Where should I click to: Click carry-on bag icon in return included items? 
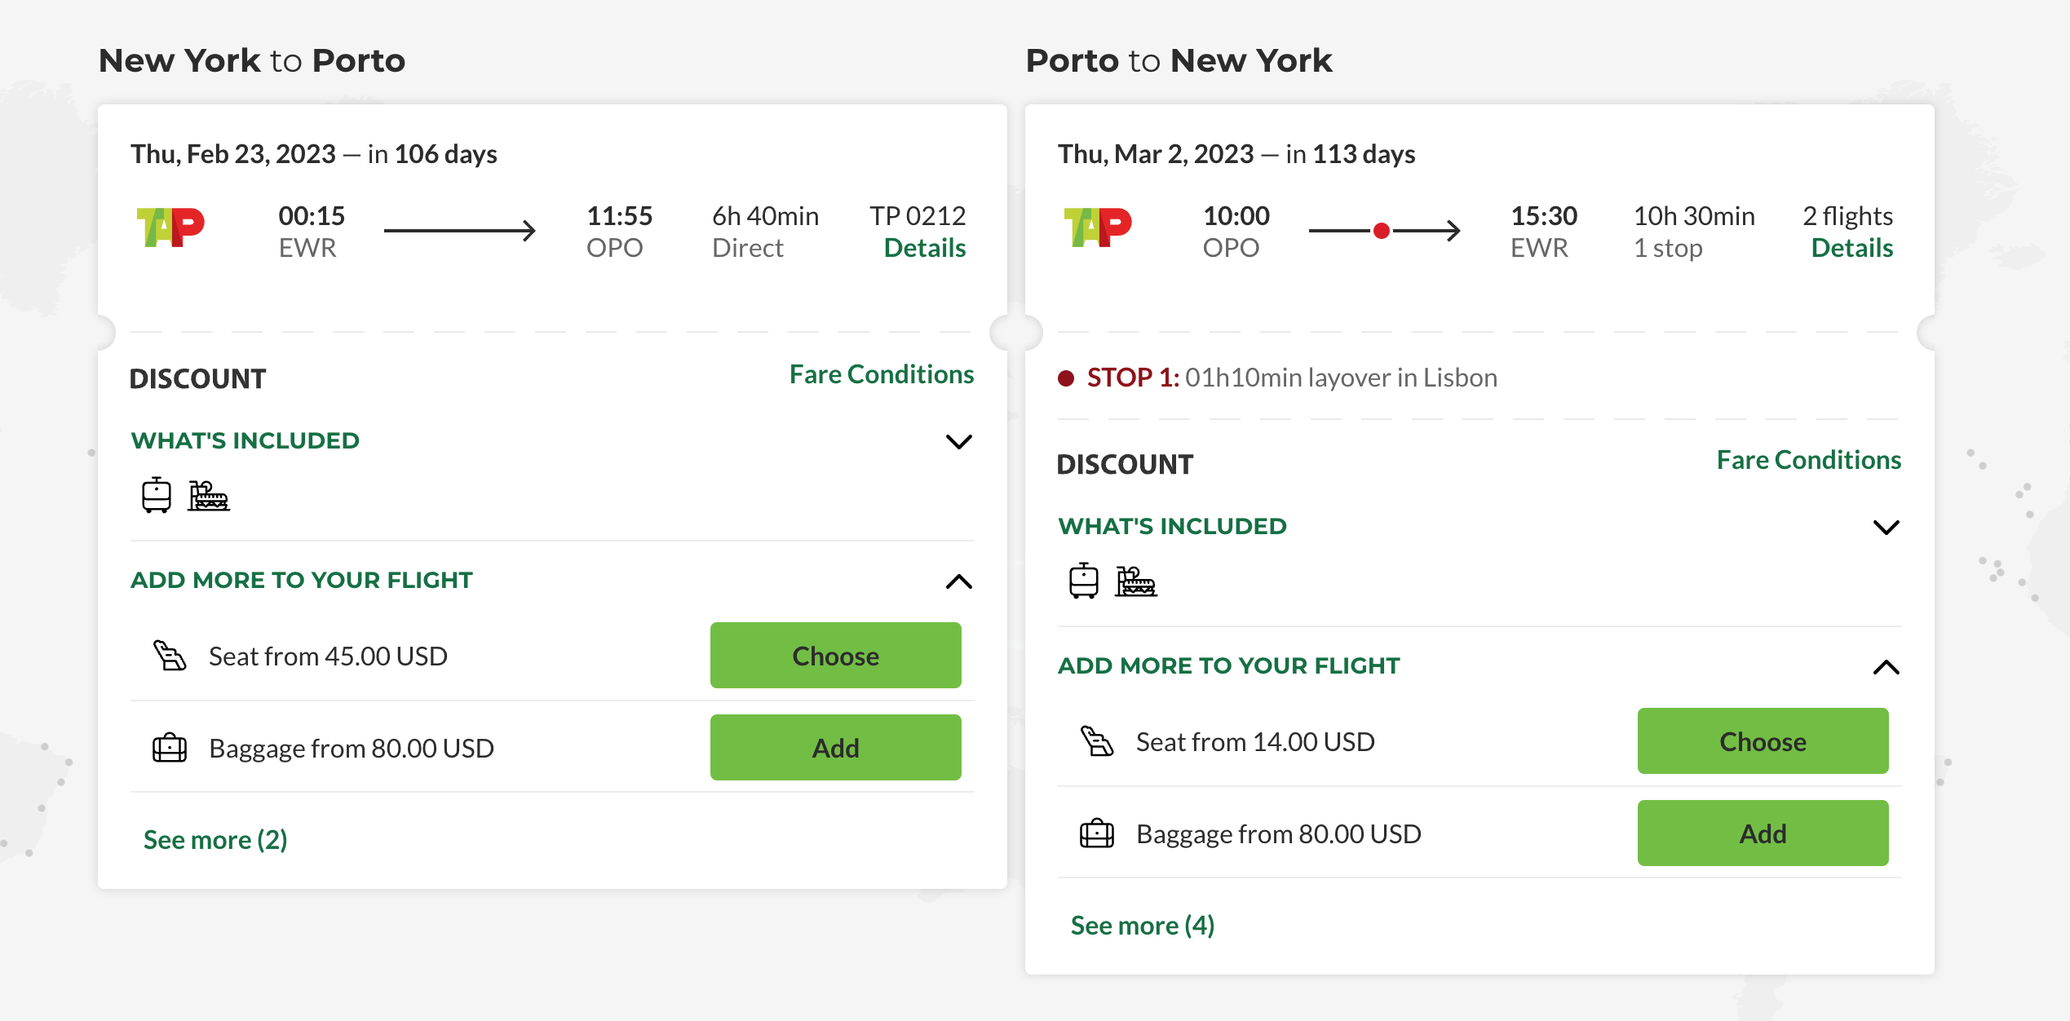[1083, 581]
